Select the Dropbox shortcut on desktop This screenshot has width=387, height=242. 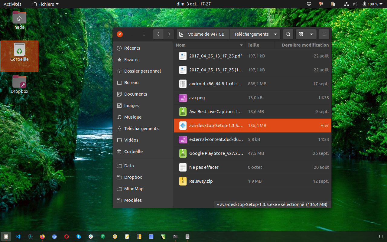pyautogui.click(x=19, y=84)
